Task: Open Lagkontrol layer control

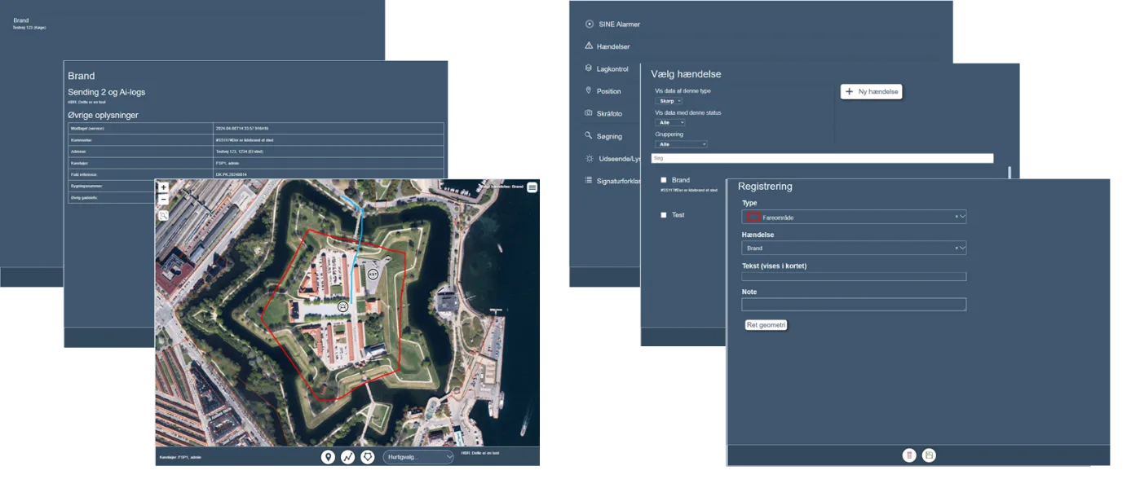Action: (607, 69)
